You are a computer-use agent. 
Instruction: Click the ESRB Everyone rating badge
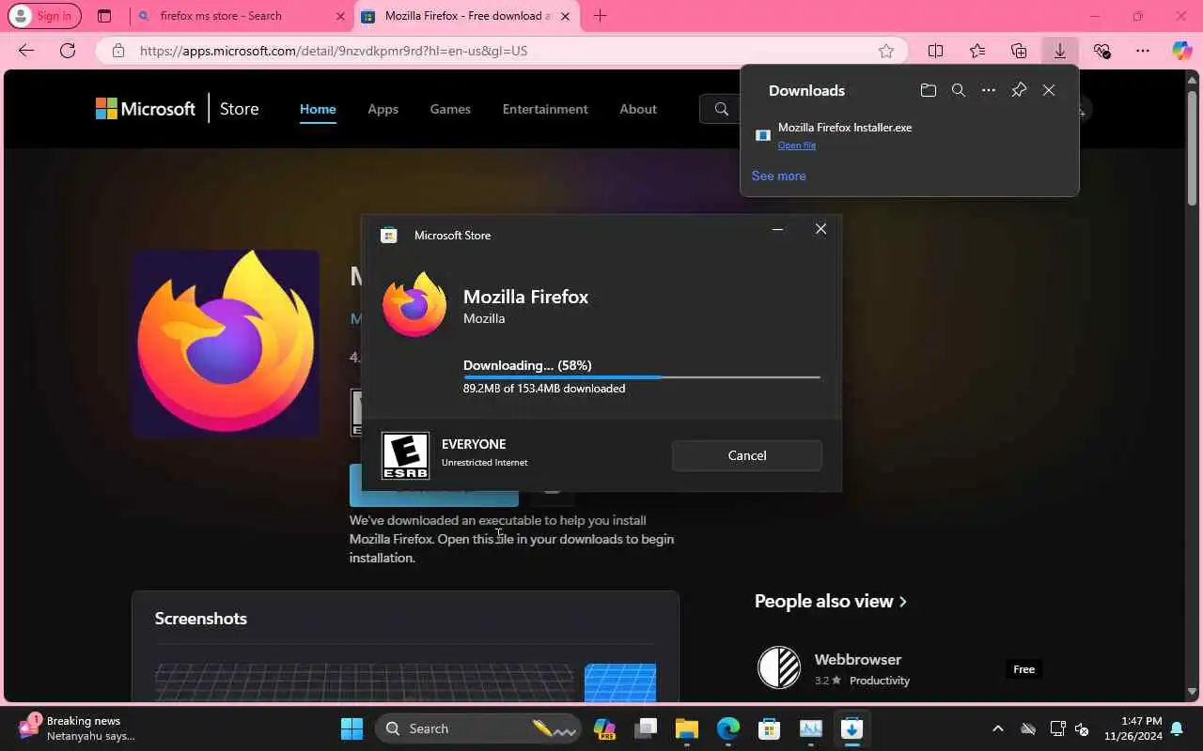coord(405,455)
